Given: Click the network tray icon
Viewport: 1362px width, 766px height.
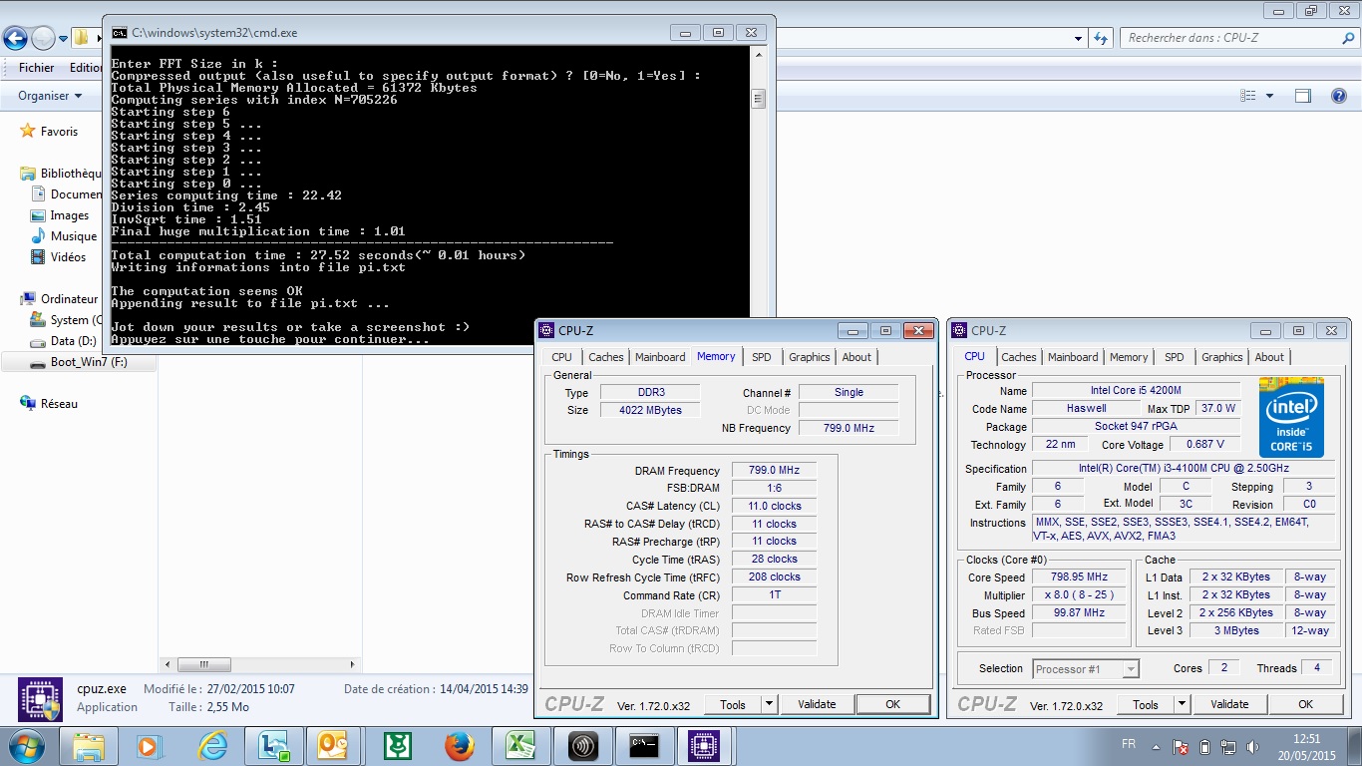Looking at the screenshot, I should 1227,746.
